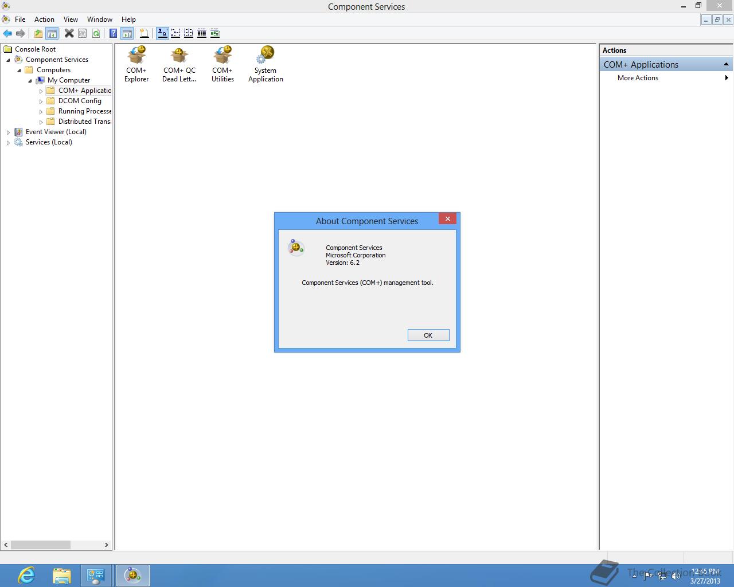Expand the Distributed Transaction tree node

41,122
